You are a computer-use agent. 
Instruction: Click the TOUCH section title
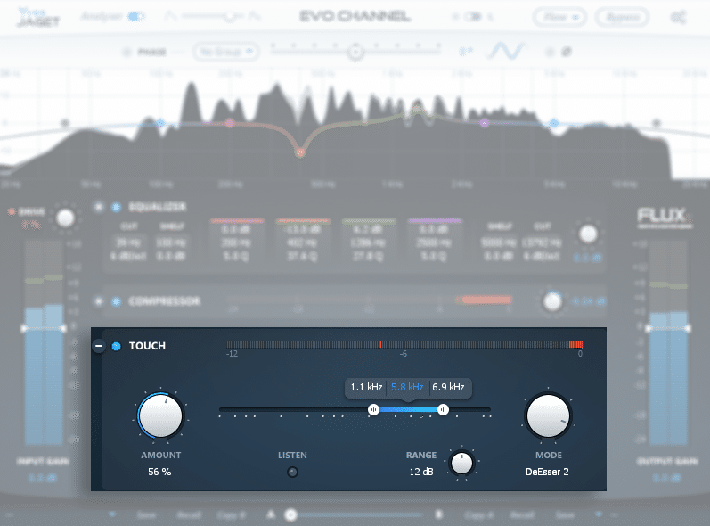coord(147,346)
